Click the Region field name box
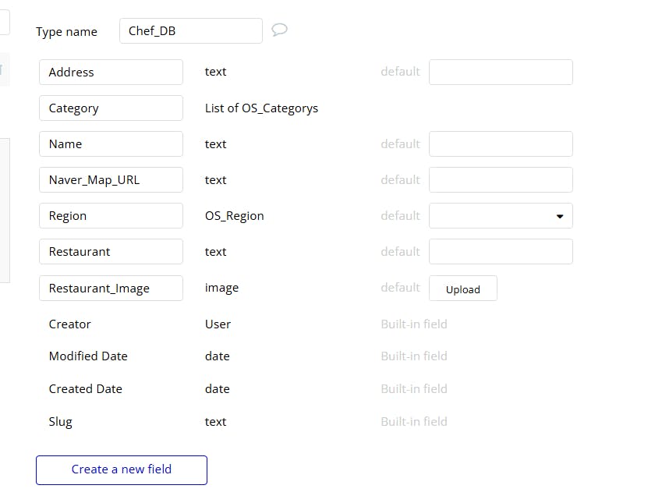 pos(111,216)
